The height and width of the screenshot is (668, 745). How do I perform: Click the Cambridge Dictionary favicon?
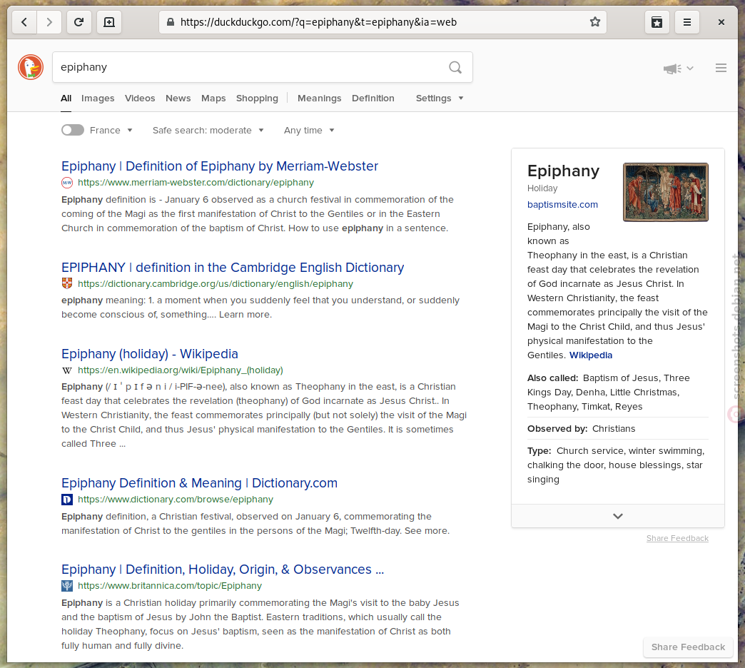67,283
